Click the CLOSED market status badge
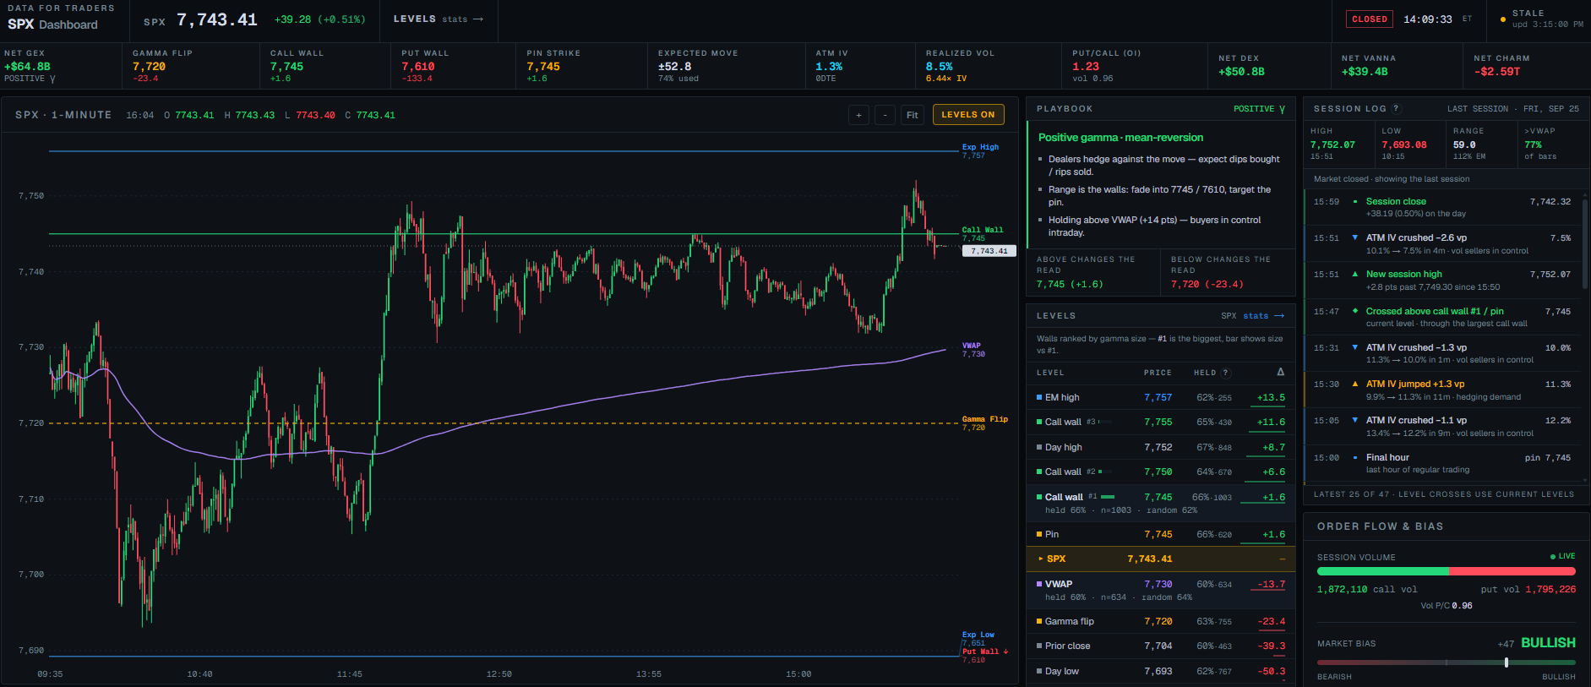This screenshot has width=1591, height=687. pyautogui.click(x=1370, y=19)
